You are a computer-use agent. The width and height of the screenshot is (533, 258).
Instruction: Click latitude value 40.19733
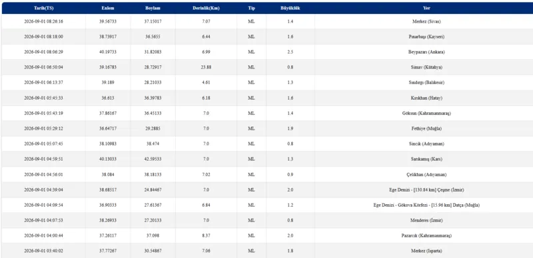pos(108,52)
